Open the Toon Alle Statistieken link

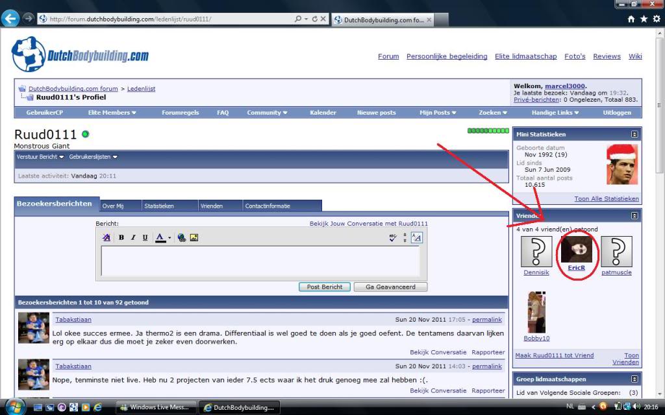[x=606, y=198]
